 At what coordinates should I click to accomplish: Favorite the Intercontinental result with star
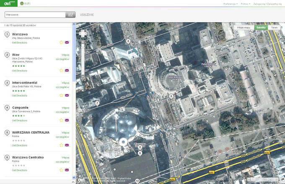click(x=61, y=95)
